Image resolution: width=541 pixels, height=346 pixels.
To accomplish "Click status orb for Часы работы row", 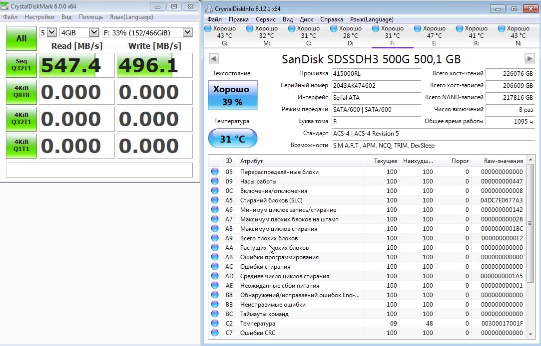I will click(x=215, y=181).
